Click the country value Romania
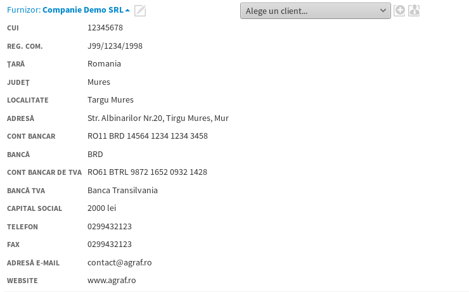This screenshot has height=292, width=469. [104, 64]
